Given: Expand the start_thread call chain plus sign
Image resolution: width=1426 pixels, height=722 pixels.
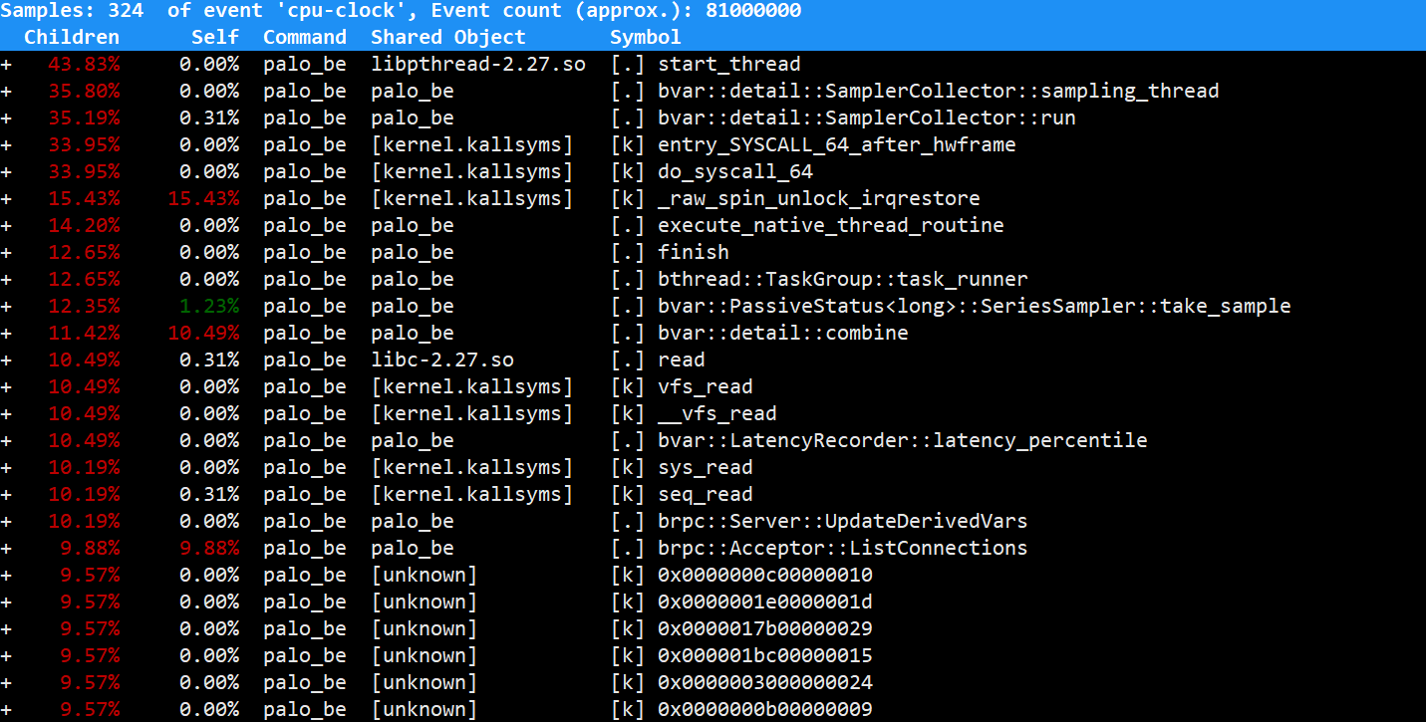Looking at the screenshot, I should pos(6,64).
